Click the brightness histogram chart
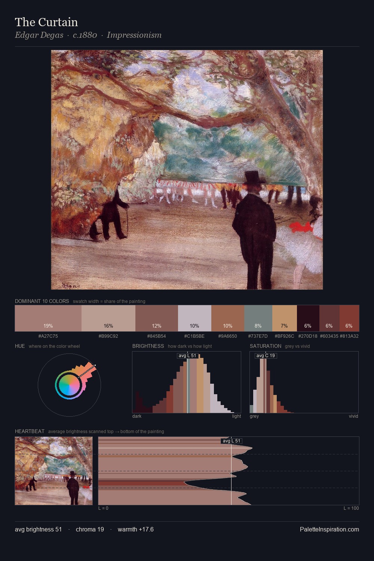The height and width of the screenshot is (561, 374). coord(187,382)
